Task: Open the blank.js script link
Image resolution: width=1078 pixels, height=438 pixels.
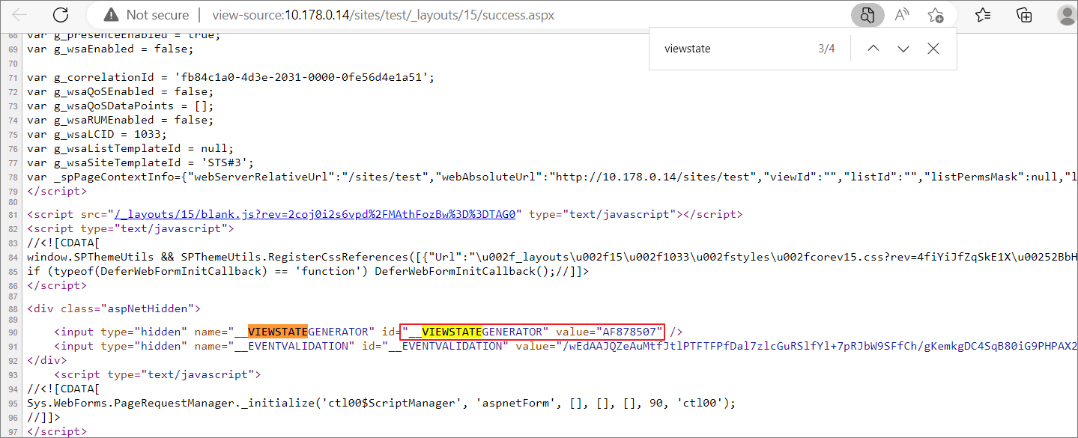Action: pos(315,214)
